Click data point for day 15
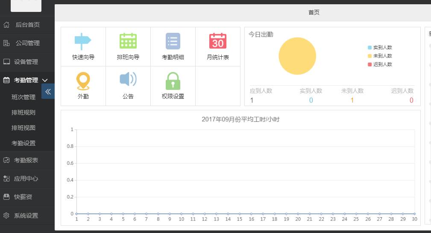The width and height of the screenshot is (431, 233). pyautogui.click(x=239, y=213)
